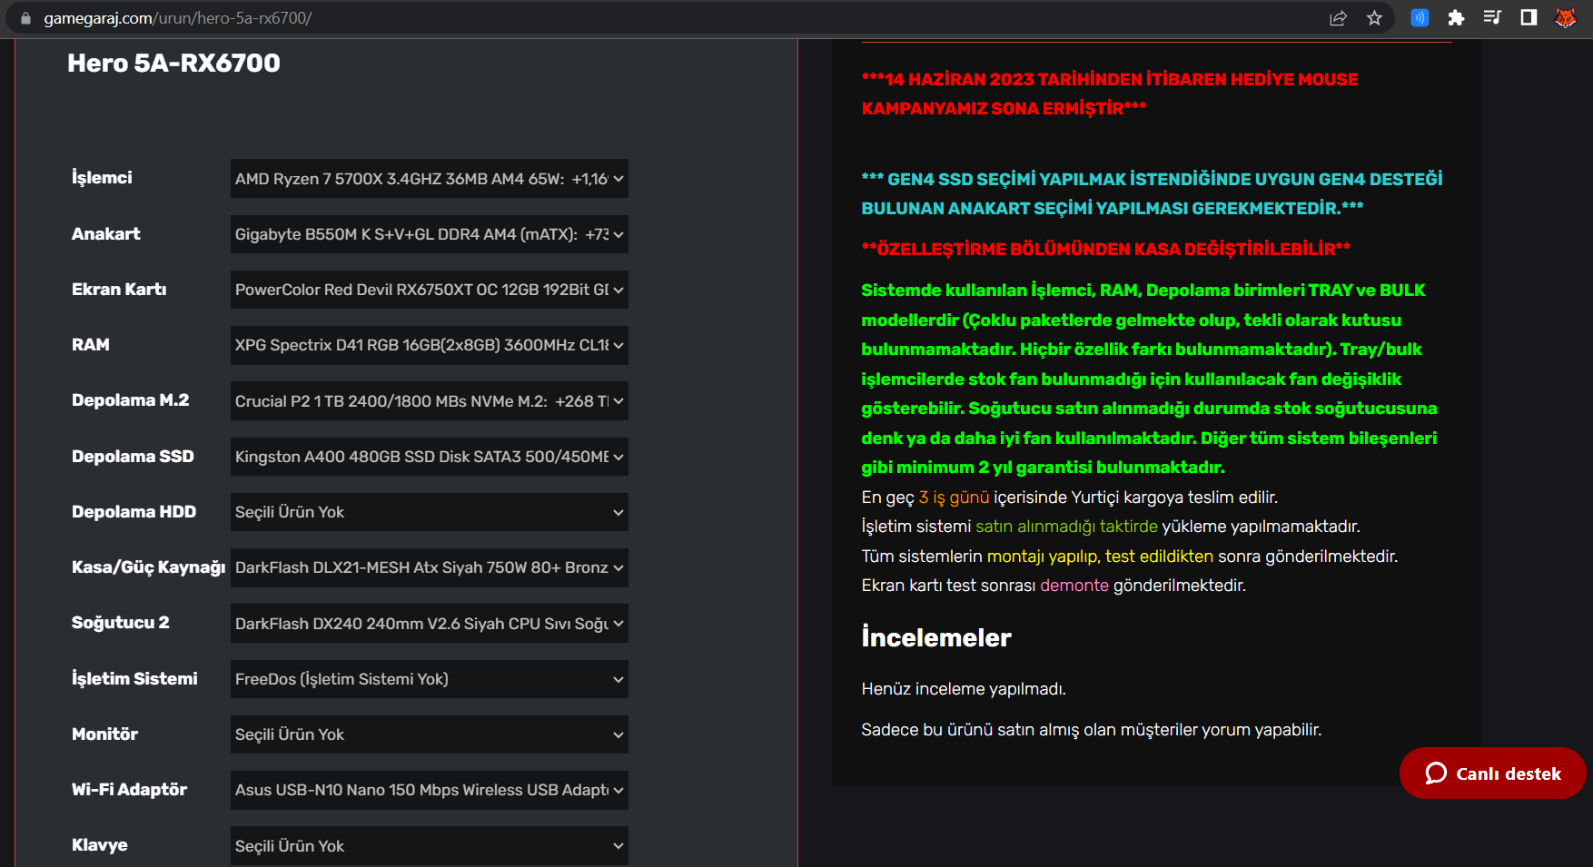Click the Depolama HDD label
Screen dimensions: 1593x867
pos(134,511)
